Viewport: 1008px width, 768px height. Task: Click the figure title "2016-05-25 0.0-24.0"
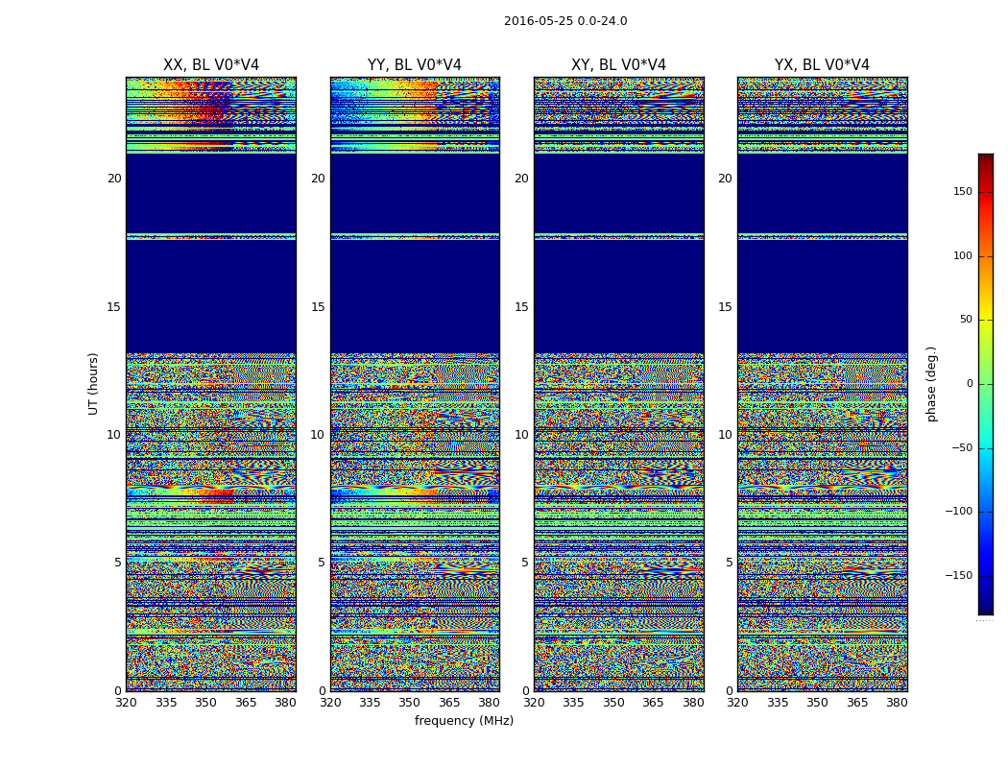click(565, 21)
